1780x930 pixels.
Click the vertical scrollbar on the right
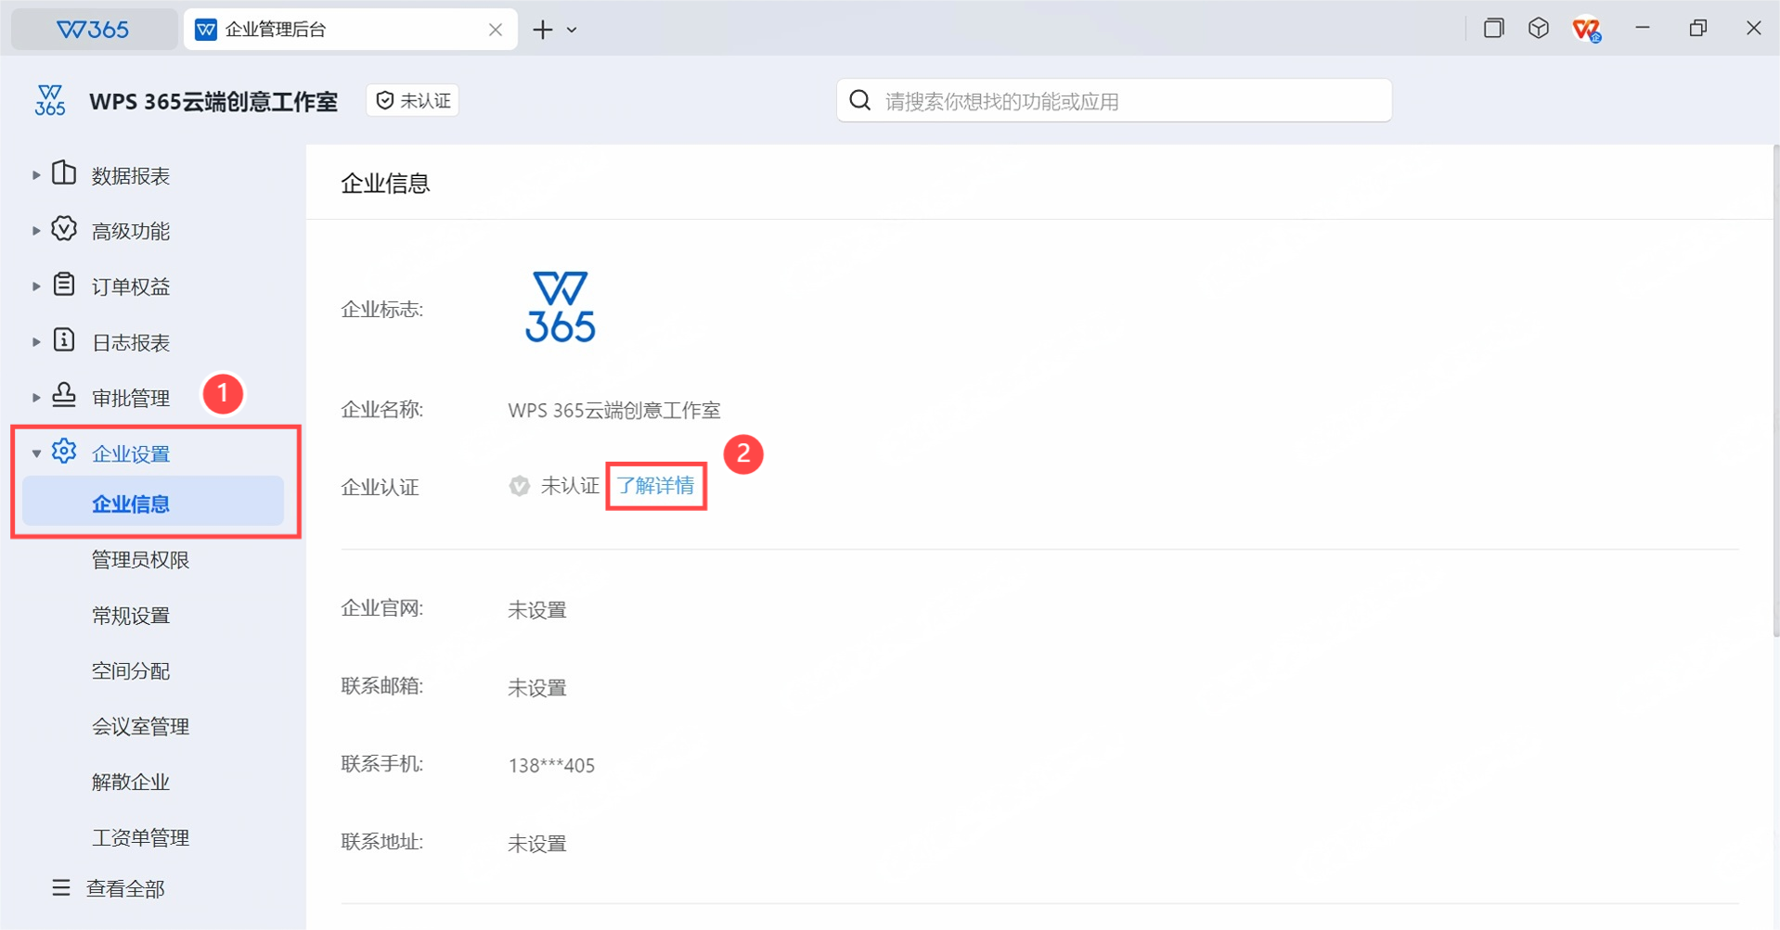pyautogui.click(x=1775, y=389)
